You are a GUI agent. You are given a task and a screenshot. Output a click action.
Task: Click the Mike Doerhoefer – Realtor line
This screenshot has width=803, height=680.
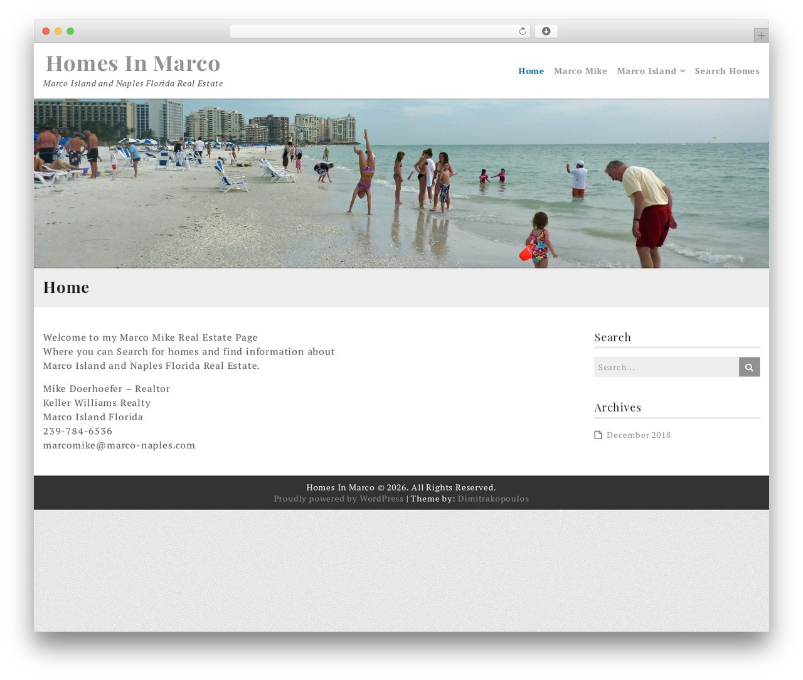[x=107, y=389]
